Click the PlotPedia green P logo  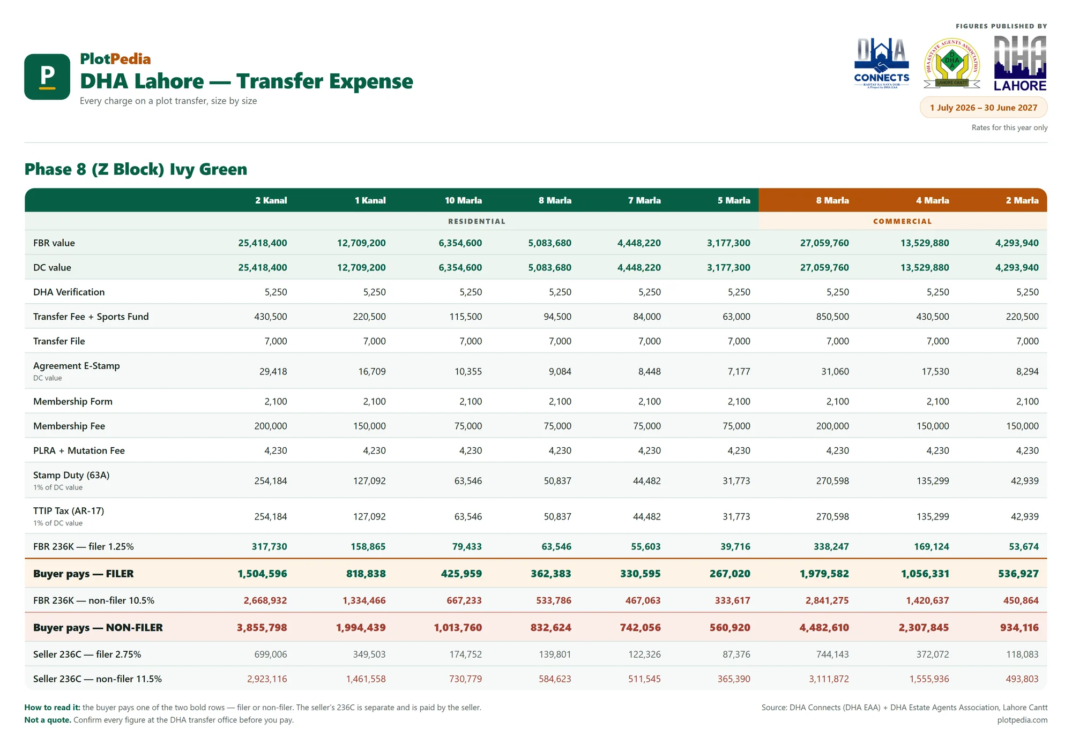(47, 77)
